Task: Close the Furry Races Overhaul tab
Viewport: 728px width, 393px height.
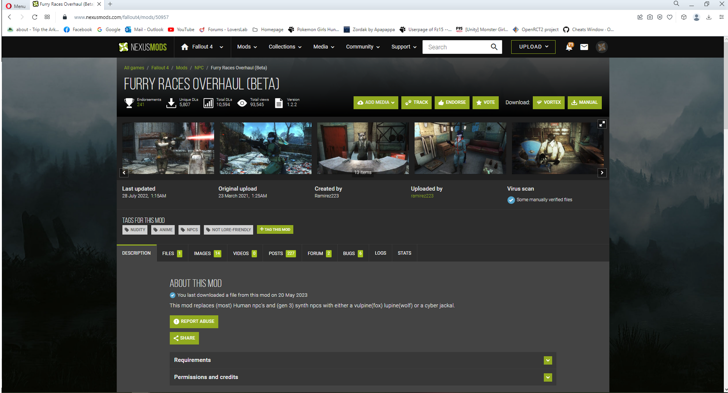Action: (99, 4)
